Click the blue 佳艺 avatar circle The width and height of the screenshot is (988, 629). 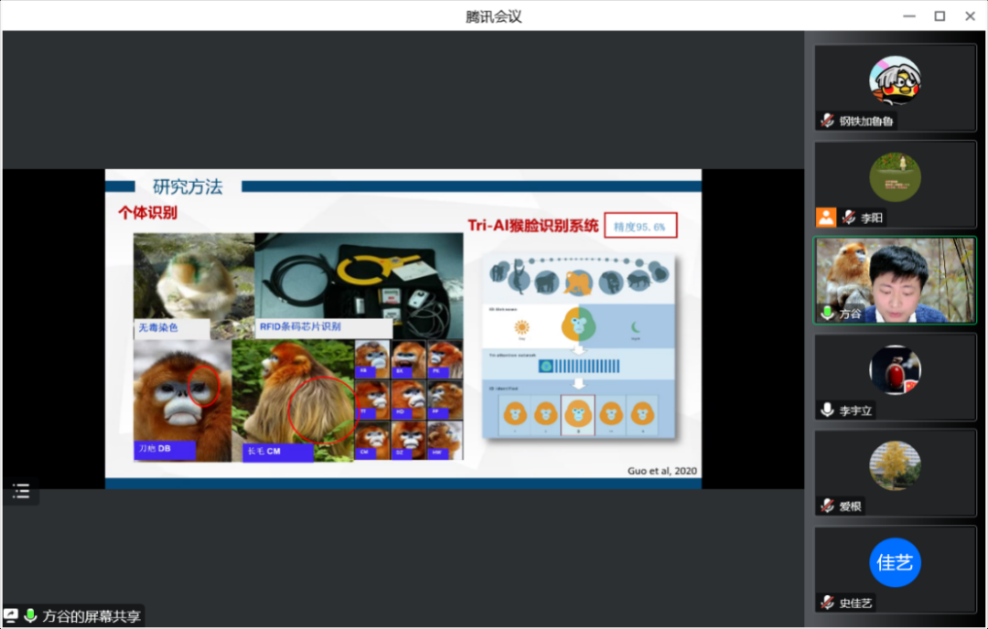(895, 562)
